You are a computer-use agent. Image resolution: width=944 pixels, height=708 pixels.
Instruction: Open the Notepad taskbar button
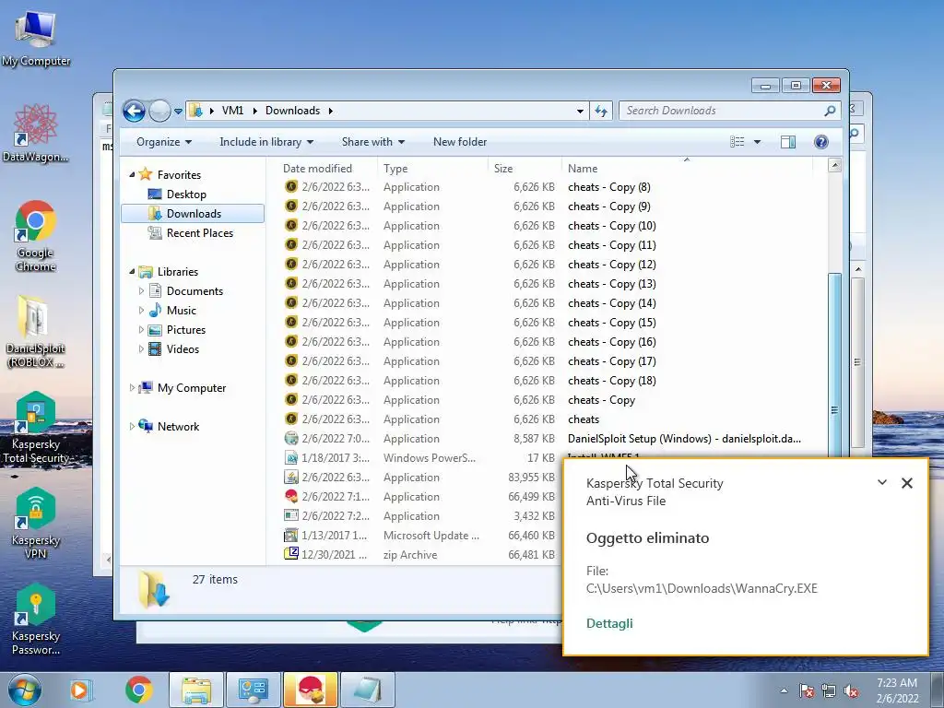coord(368,690)
